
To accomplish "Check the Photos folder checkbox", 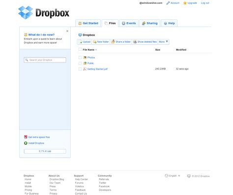I will (80, 58).
